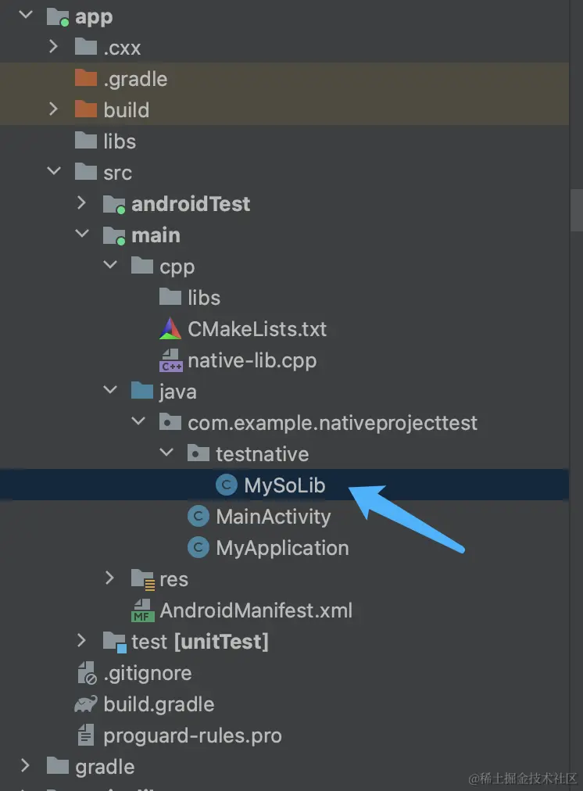
Task: Click the native-lib.cpp C++ file icon
Action: [x=170, y=360]
